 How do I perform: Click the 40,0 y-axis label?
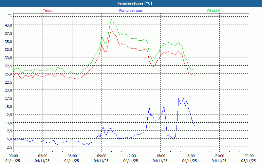click(9, 25)
